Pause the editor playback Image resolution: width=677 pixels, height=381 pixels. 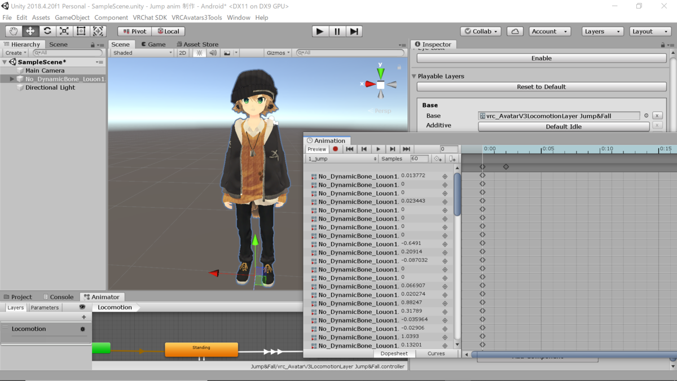pos(337,32)
